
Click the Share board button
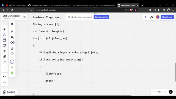click(167, 17)
